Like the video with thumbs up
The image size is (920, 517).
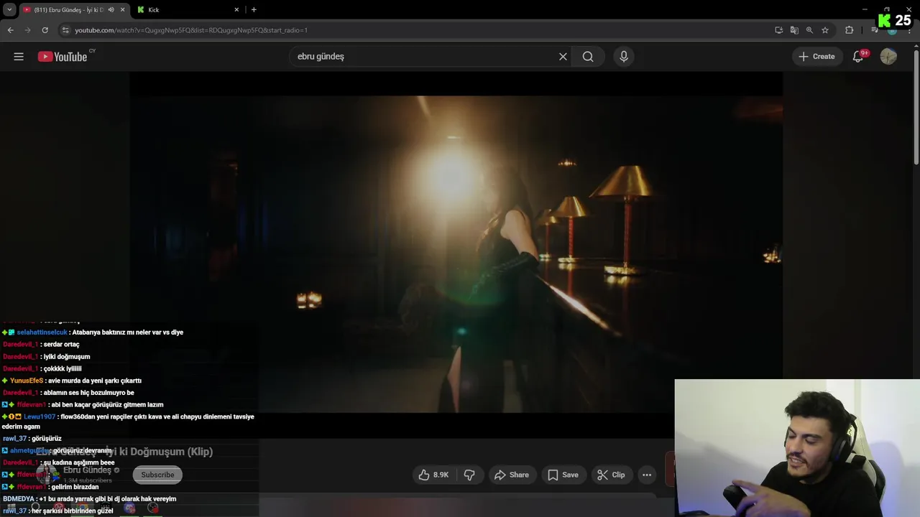(433, 475)
